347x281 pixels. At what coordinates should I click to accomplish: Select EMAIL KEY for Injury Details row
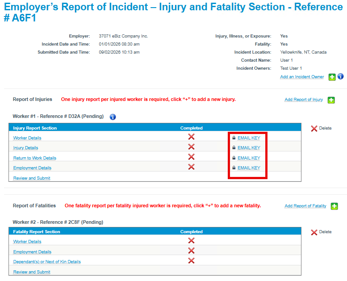tap(248, 148)
